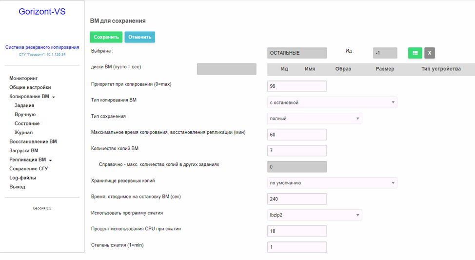
Task: Click the Отменить button
Action: pos(139,37)
